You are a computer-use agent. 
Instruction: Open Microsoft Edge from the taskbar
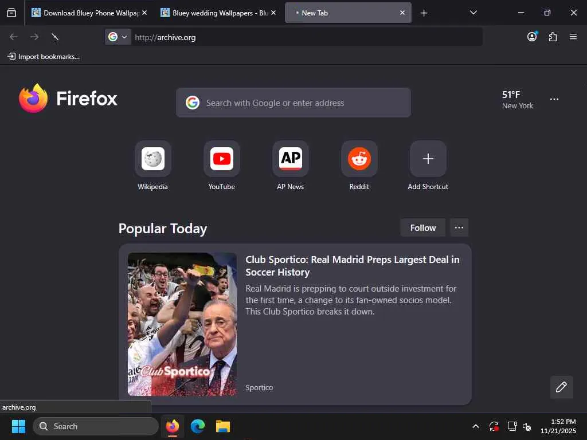point(198,426)
